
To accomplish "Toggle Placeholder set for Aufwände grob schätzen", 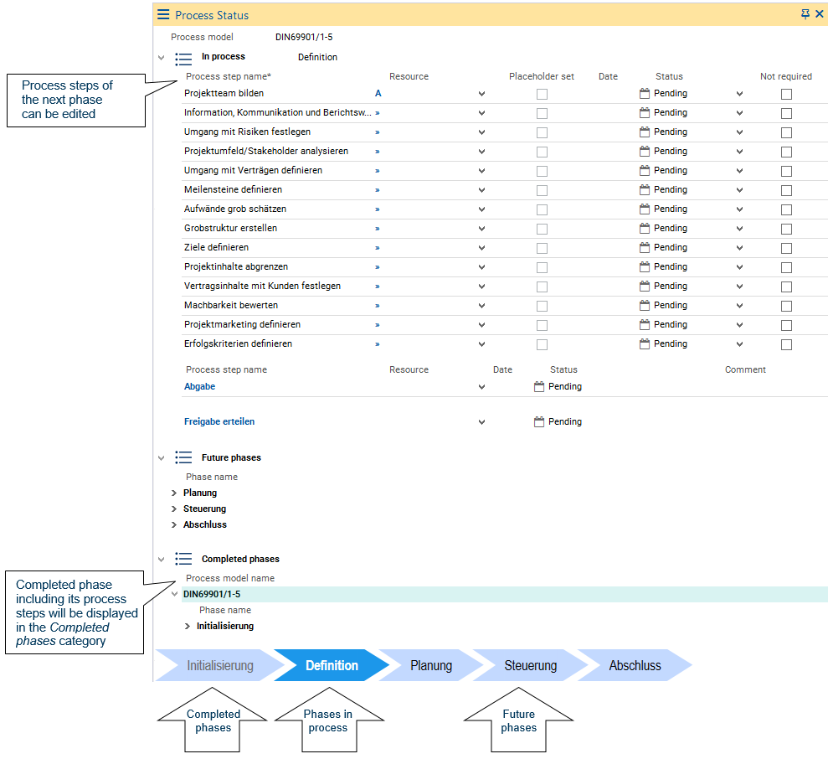I will coord(542,209).
